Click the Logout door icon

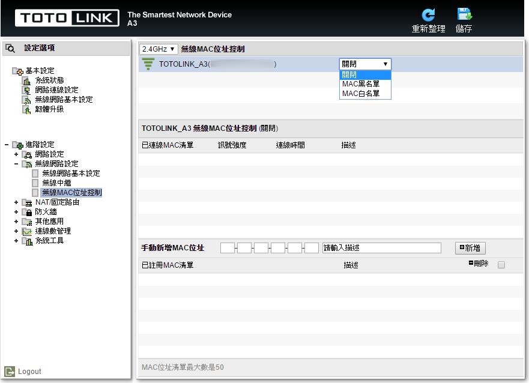pos(10,371)
